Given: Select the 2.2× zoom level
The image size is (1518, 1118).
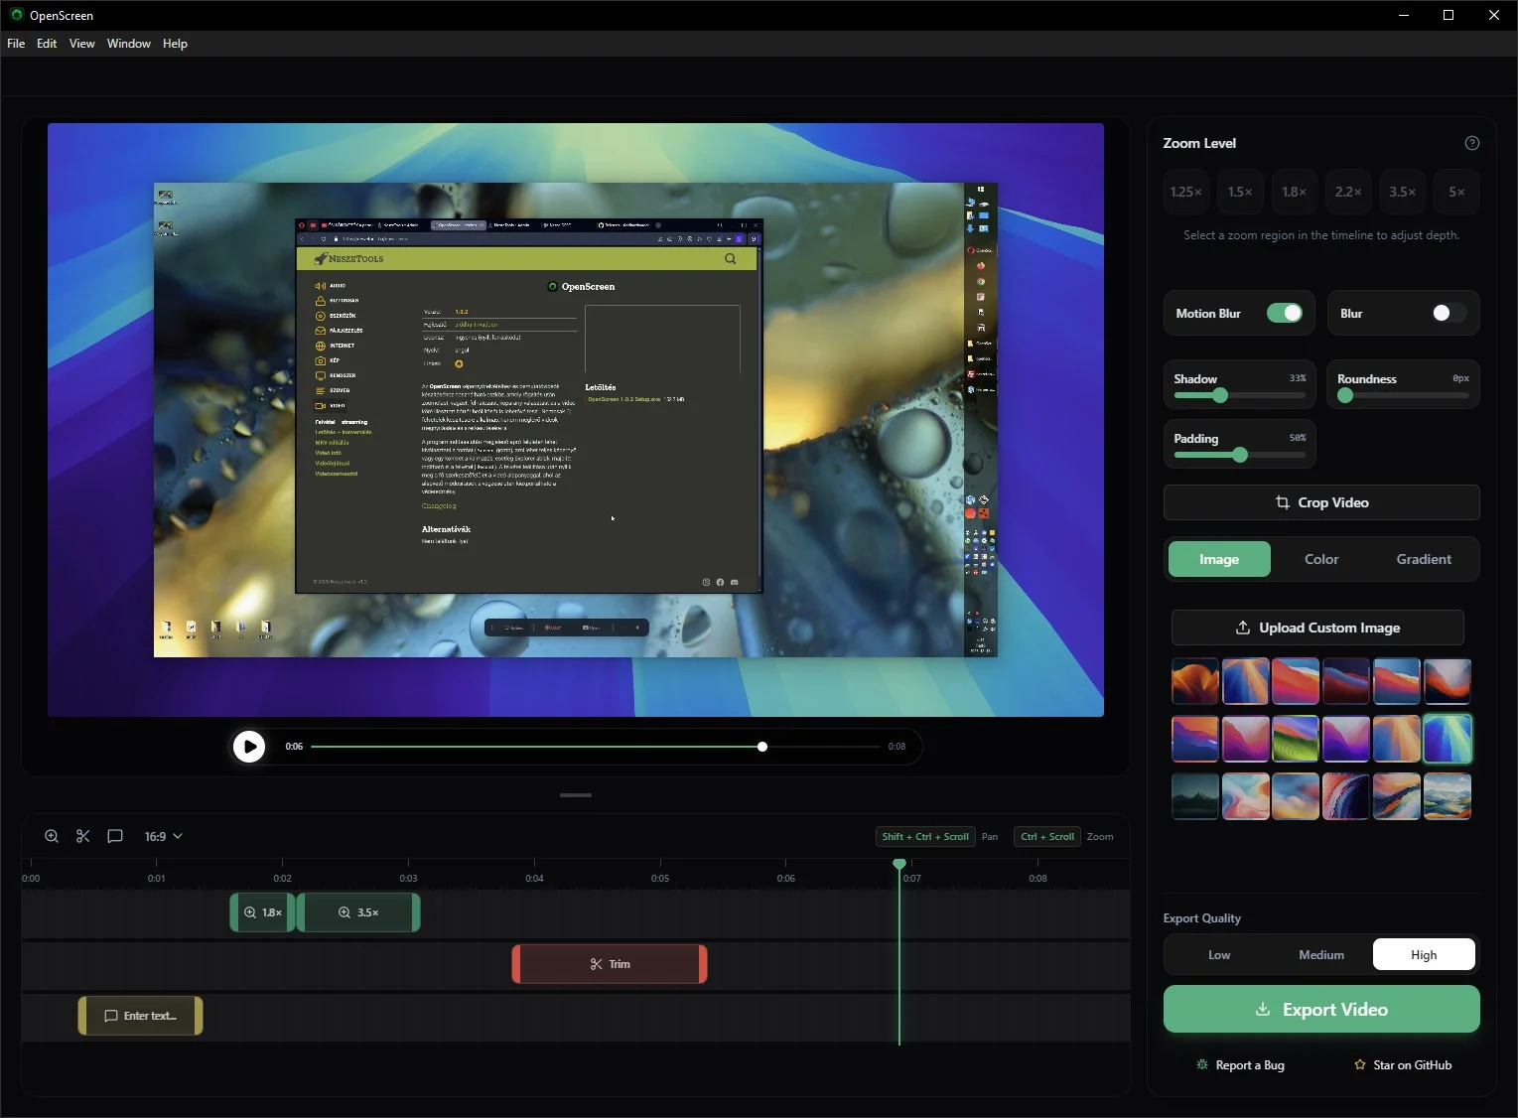Looking at the screenshot, I should (x=1348, y=192).
